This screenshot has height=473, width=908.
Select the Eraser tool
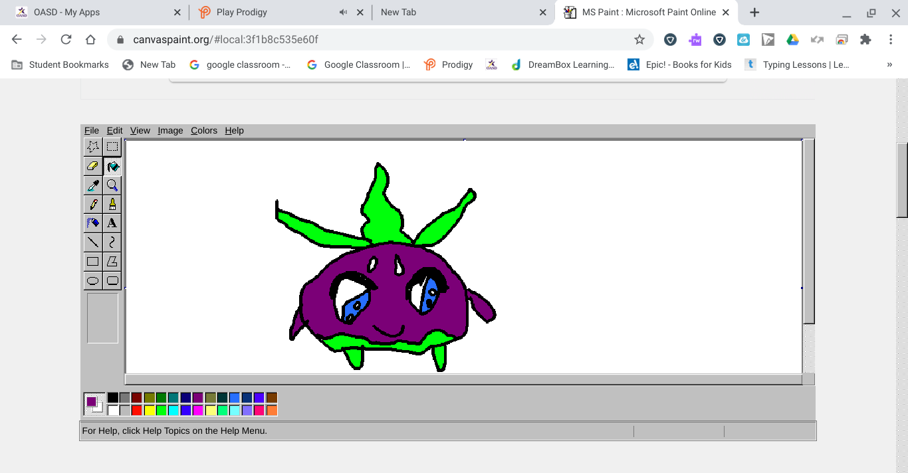point(93,166)
